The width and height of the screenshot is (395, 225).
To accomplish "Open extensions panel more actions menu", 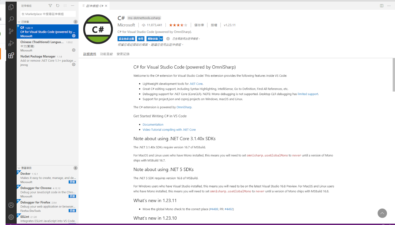I will click(x=73, y=6).
